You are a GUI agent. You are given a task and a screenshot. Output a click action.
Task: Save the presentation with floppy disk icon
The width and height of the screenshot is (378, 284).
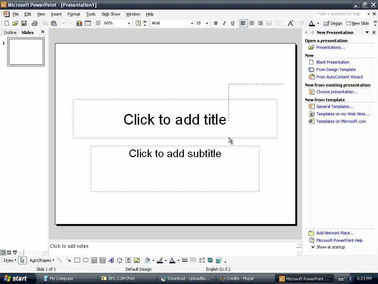coord(24,23)
